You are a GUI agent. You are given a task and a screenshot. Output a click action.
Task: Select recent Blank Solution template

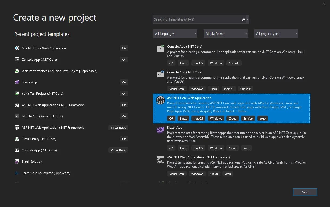tap(71, 162)
